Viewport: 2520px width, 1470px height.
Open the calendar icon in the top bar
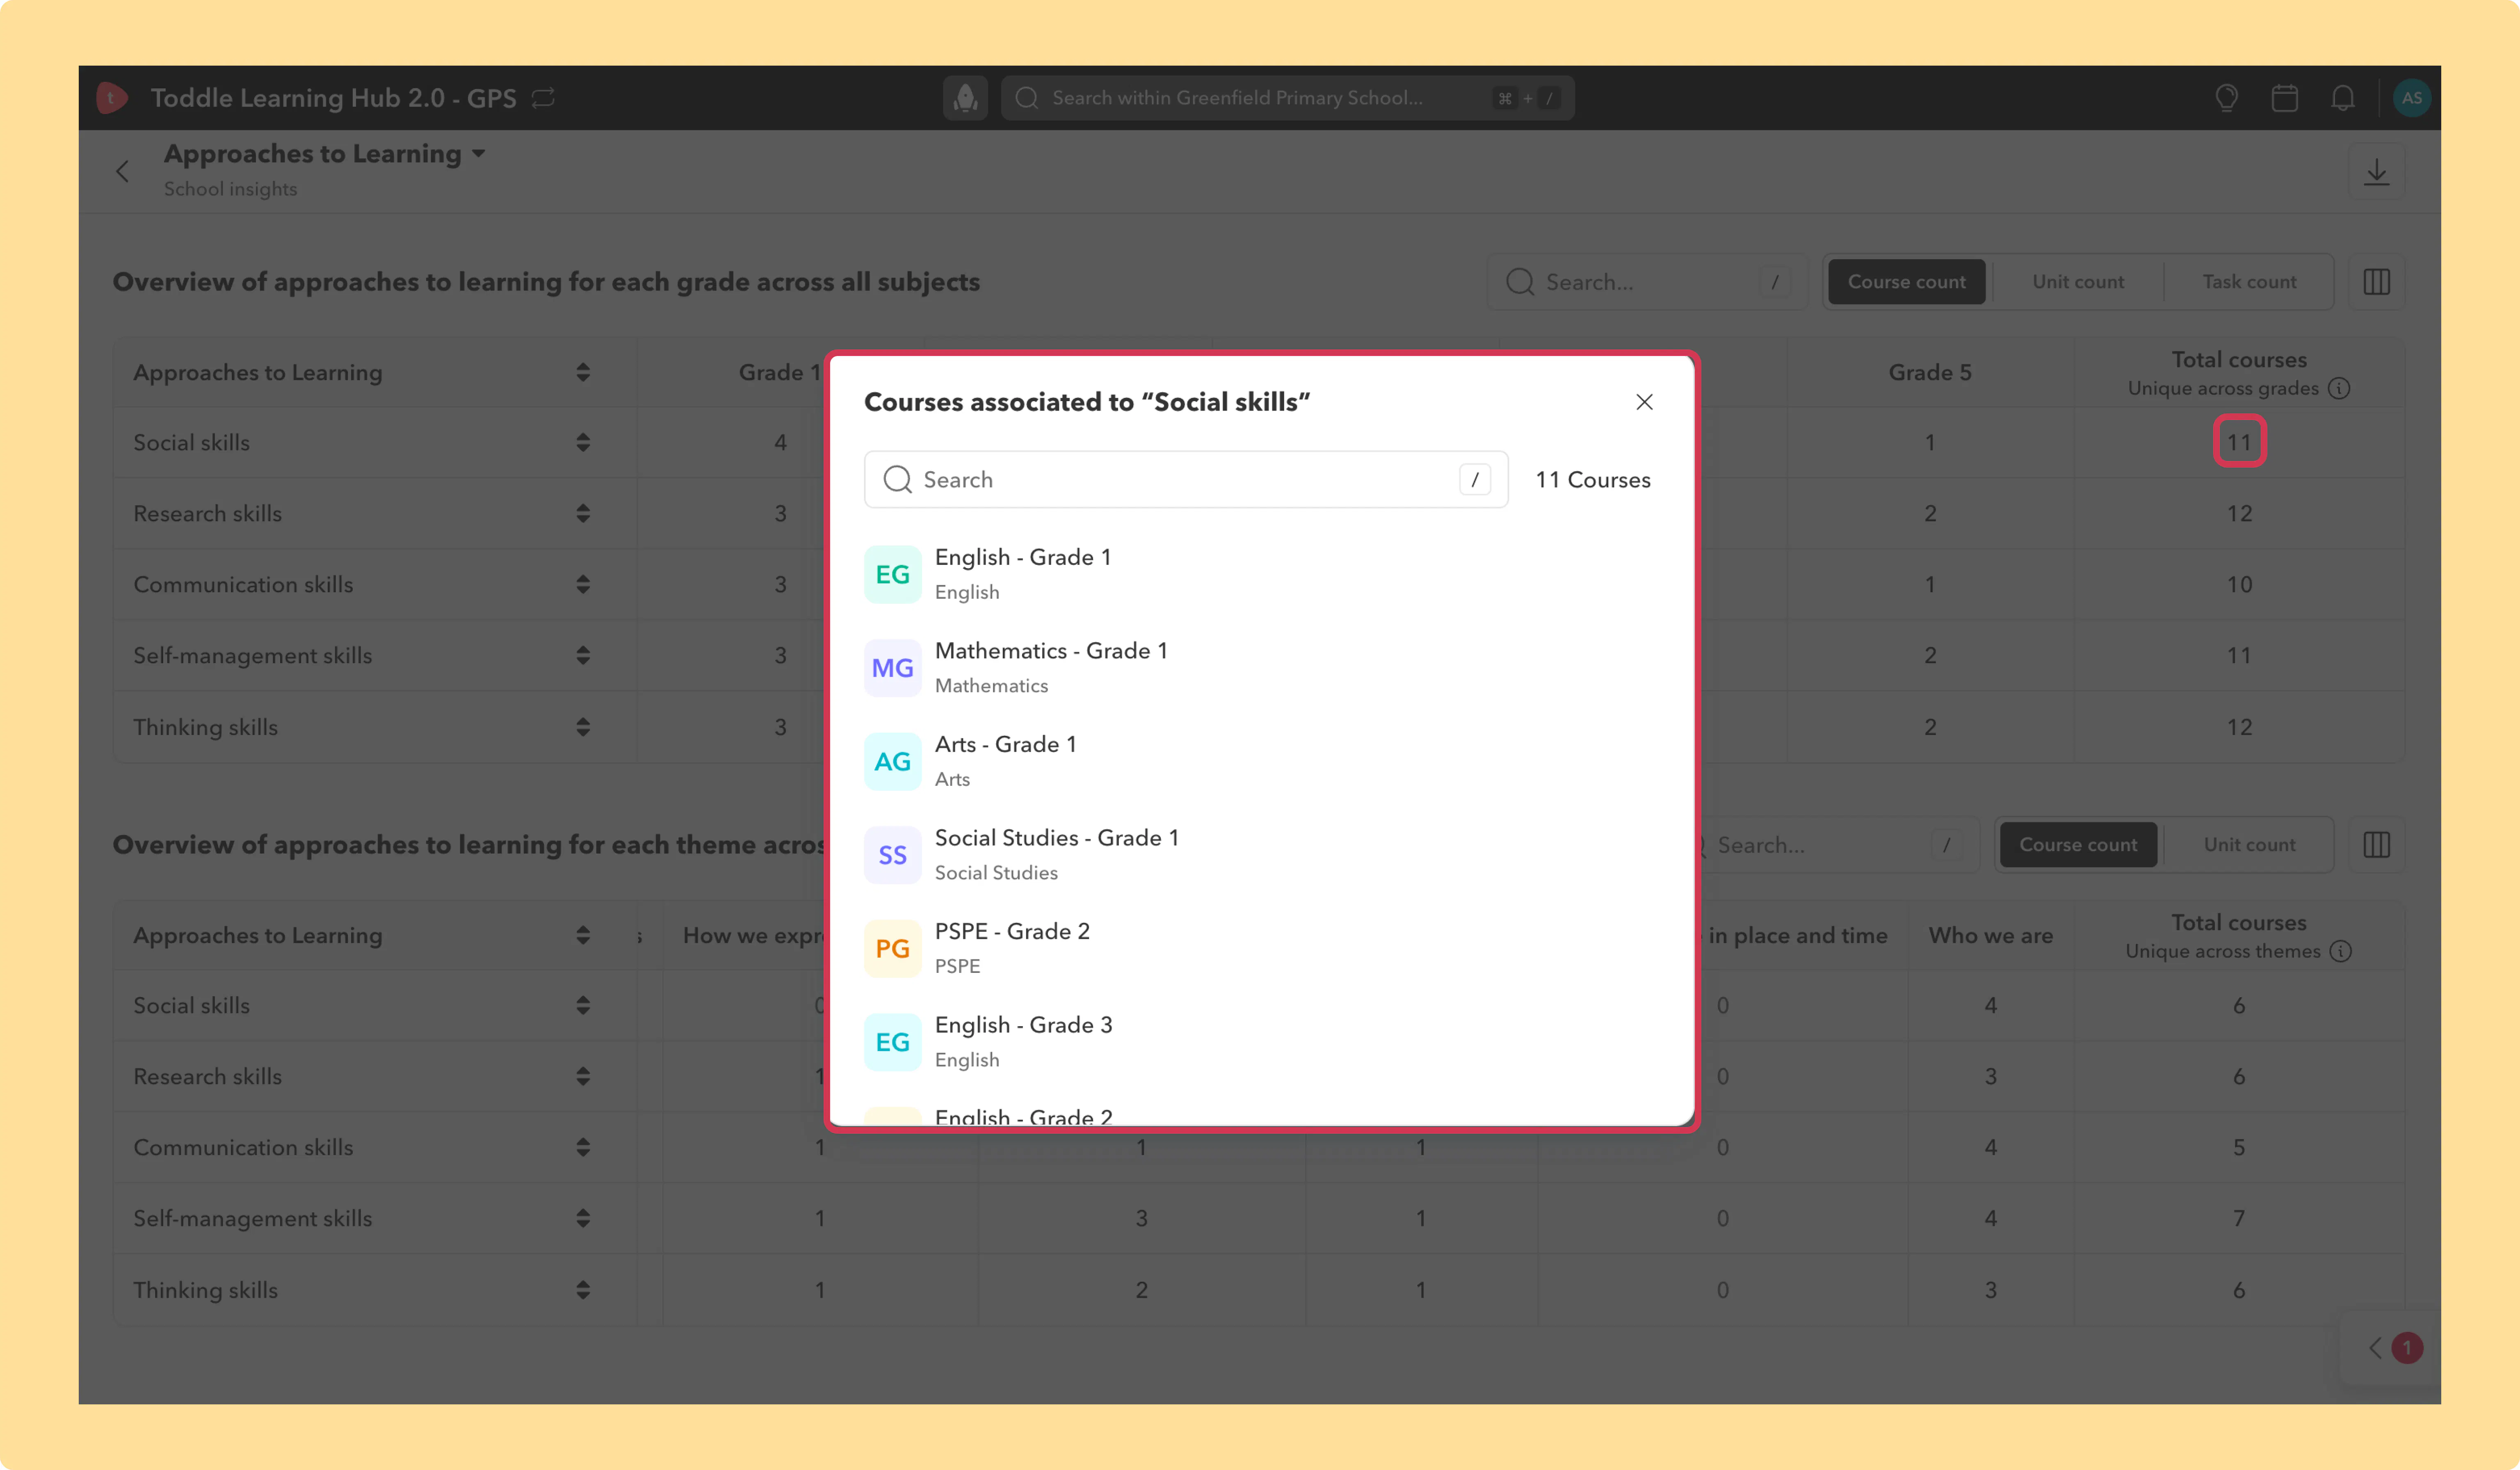point(2285,98)
